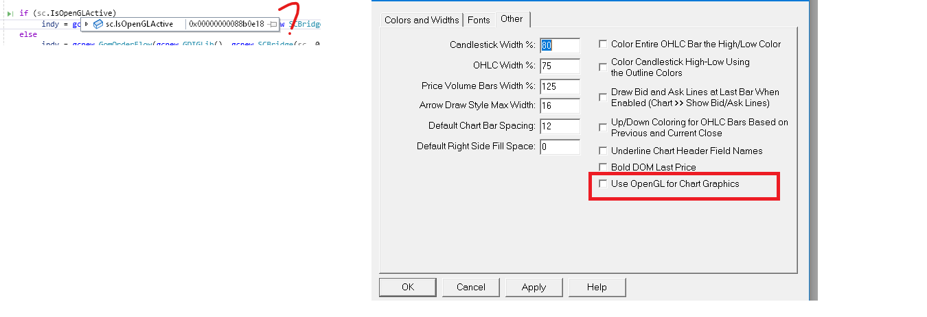The image size is (927, 317).
Task: Switch to the Colors and Widths tab
Action: click(421, 20)
